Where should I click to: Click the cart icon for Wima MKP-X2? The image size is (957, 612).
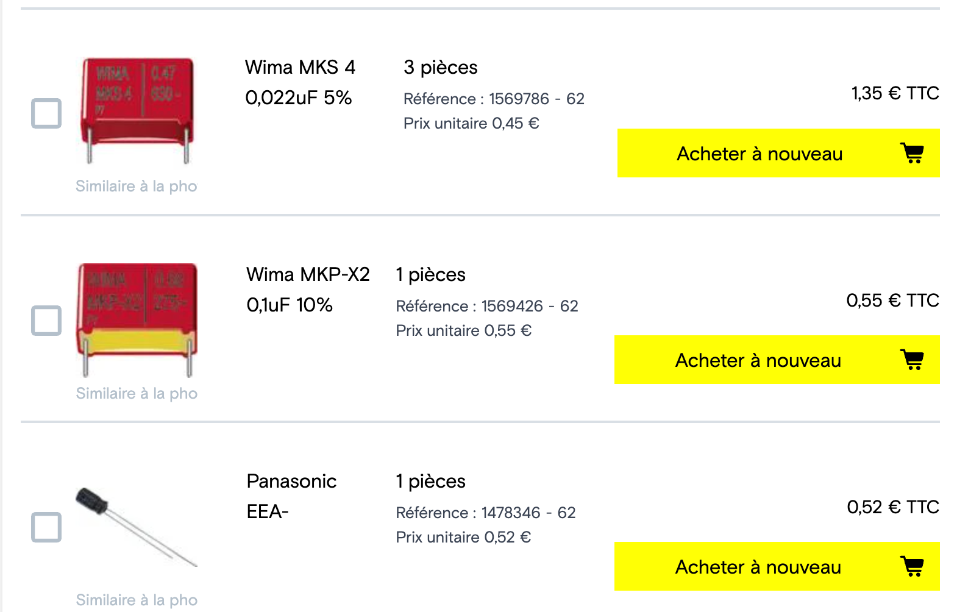pyautogui.click(x=912, y=360)
